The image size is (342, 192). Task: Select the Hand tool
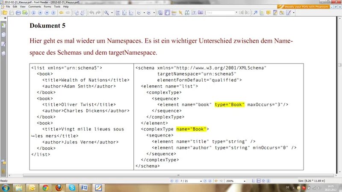pos(167,13)
